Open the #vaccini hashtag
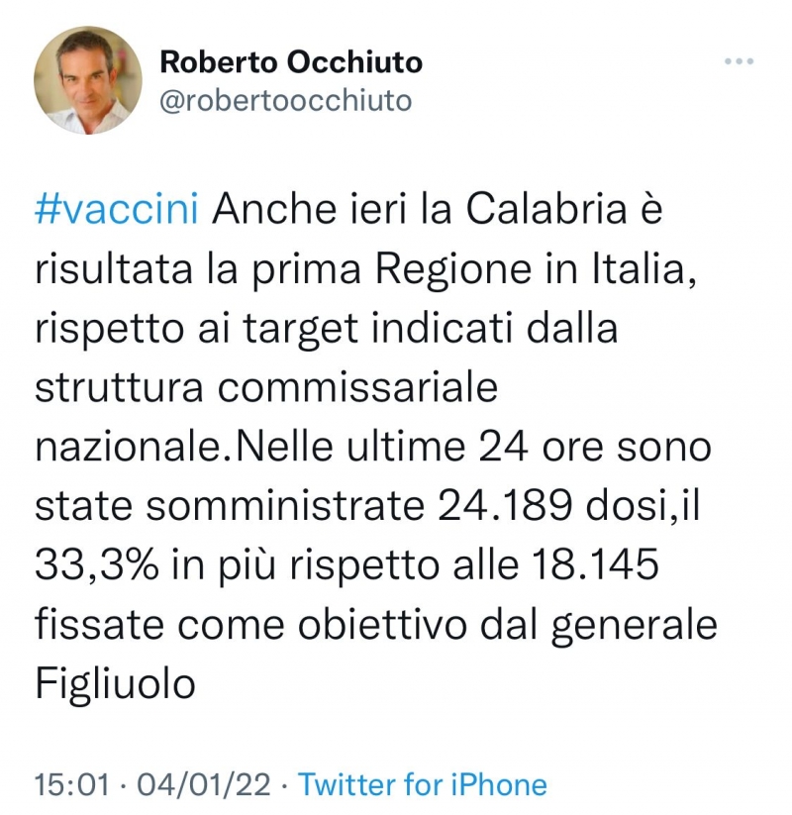Screen dimensions: 792x815 point(117,210)
